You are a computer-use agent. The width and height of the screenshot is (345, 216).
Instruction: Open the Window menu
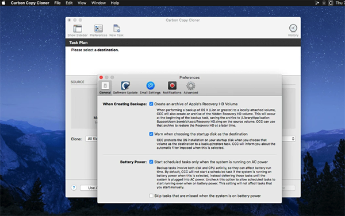98,3
